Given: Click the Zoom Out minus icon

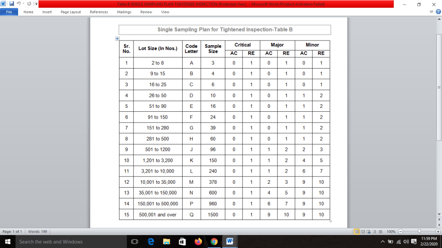Looking at the screenshot, I should pos(401,232).
